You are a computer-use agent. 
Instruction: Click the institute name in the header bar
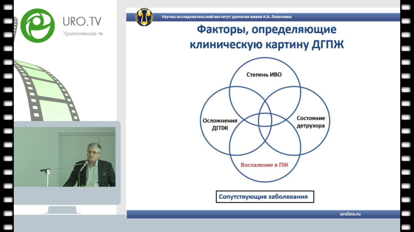coord(226,17)
